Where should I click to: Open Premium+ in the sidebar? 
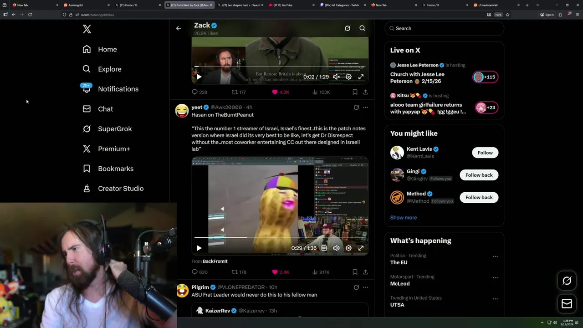coord(106,149)
